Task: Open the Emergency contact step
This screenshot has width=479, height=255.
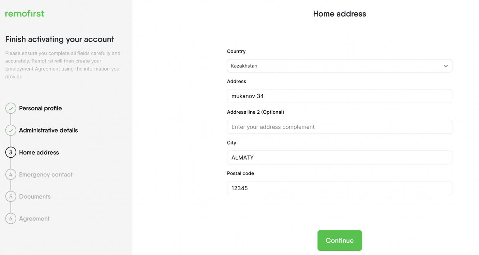Action: 46,174
